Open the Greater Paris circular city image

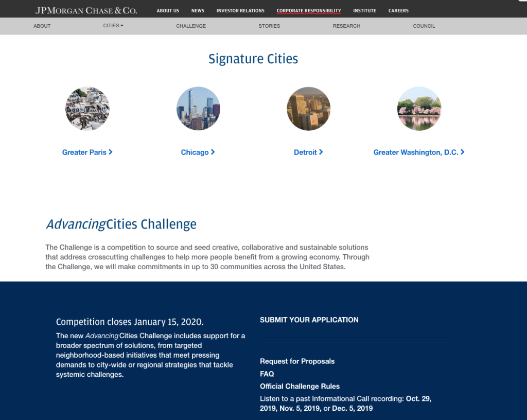click(x=87, y=109)
